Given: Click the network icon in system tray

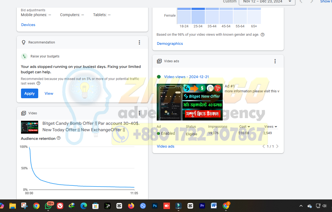Looking at the screenshot, I should 318,206.
